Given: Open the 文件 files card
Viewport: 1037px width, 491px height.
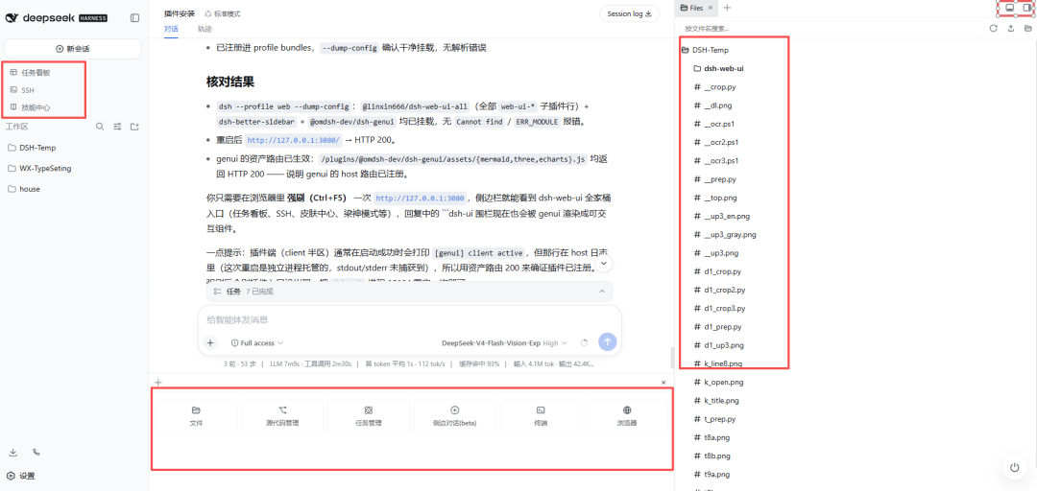Looking at the screenshot, I should 196,416.
